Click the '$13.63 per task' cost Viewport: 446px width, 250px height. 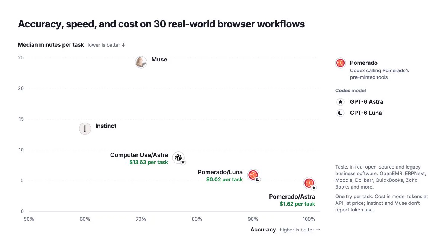click(149, 162)
